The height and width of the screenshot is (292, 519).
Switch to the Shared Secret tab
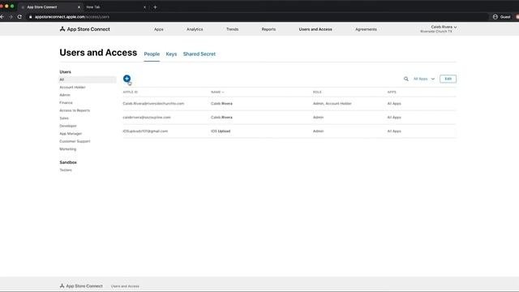click(x=199, y=54)
